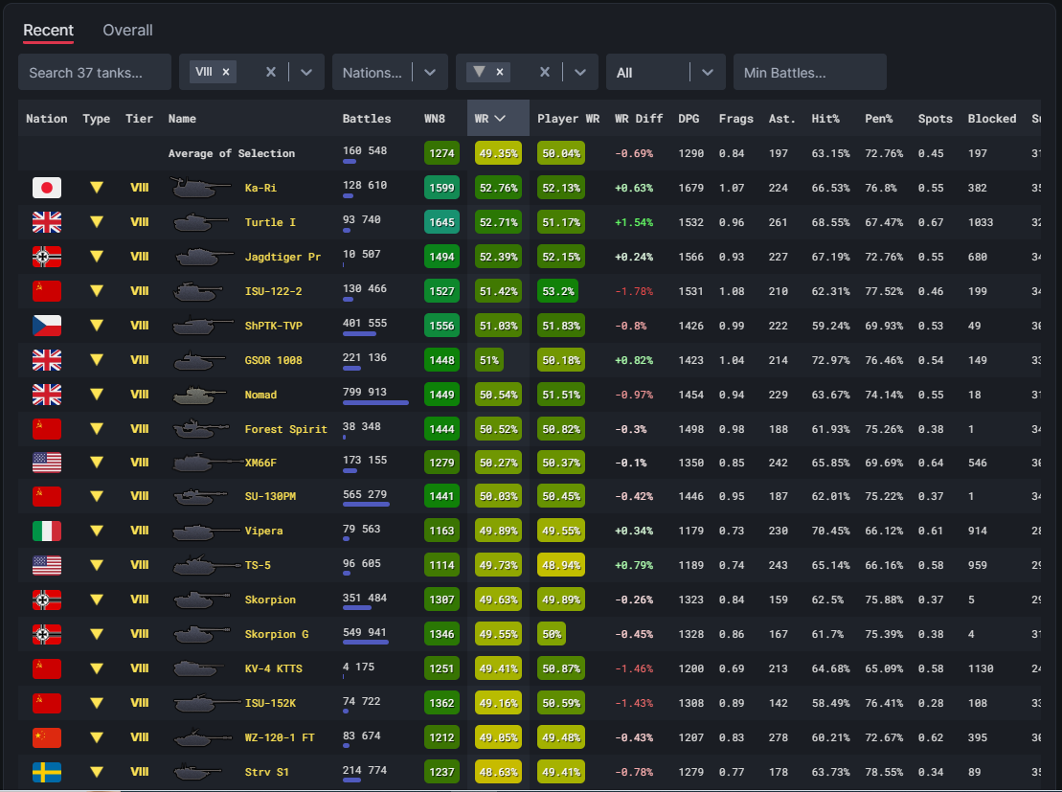This screenshot has width=1062, height=792.
Task: Remove the VIII tier filter chip
Action: coord(226,72)
